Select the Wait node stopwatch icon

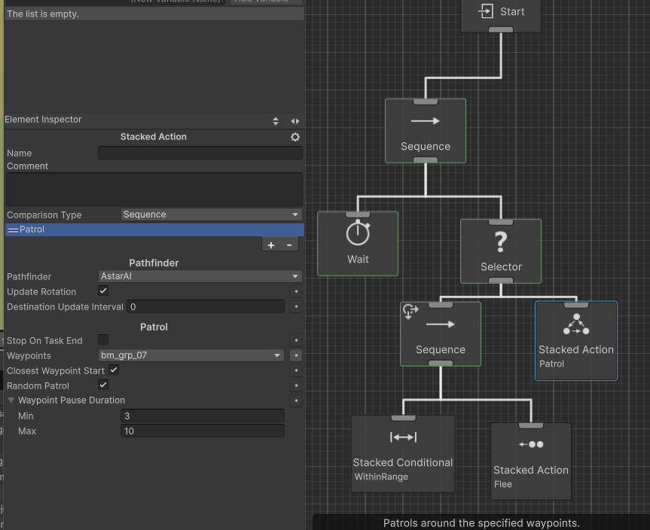tap(358, 233)
